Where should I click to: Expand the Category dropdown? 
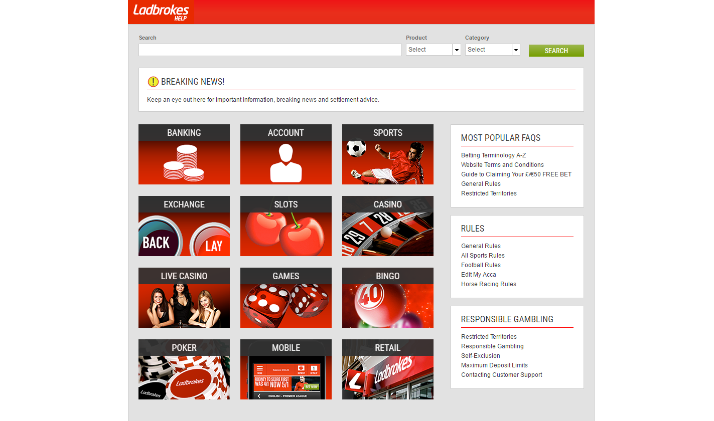click(492, 50)
